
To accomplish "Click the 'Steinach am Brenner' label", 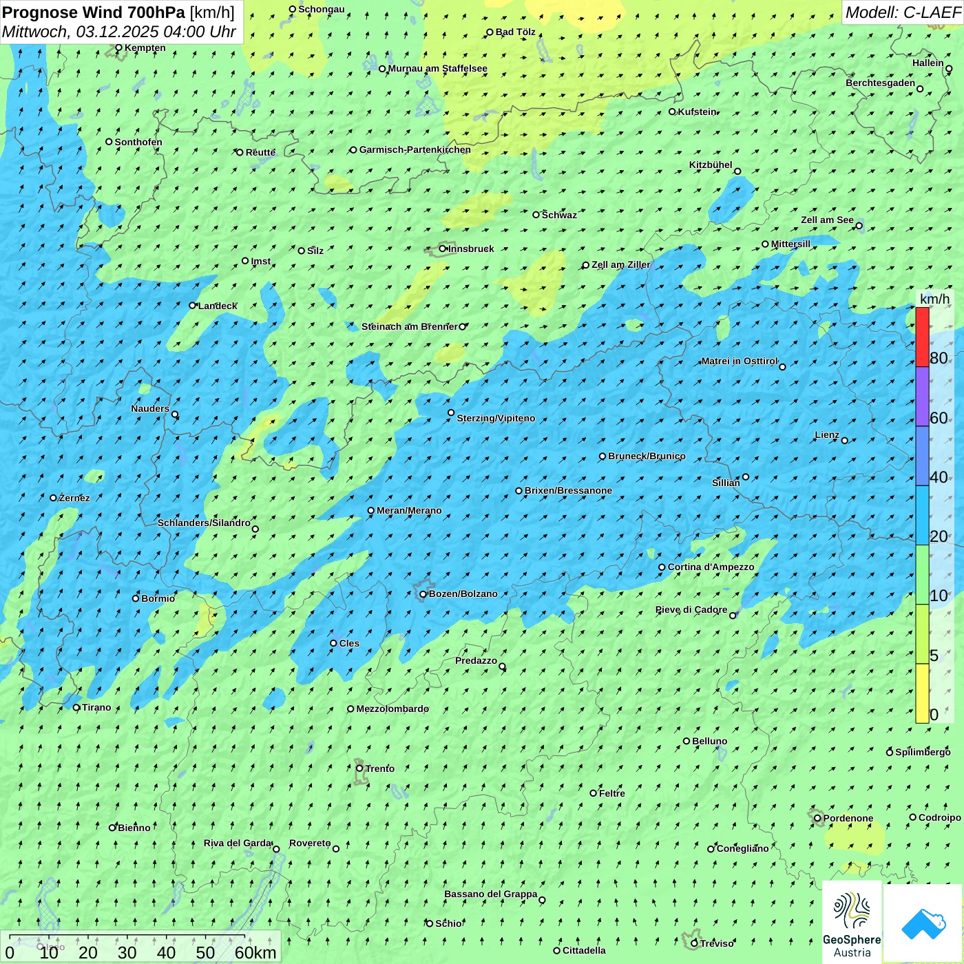I will pyautogui.click(x=409, y=326).
